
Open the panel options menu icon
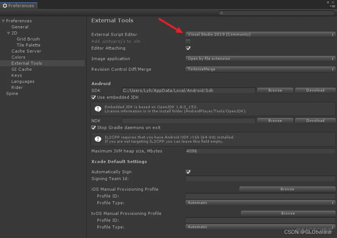332,6
